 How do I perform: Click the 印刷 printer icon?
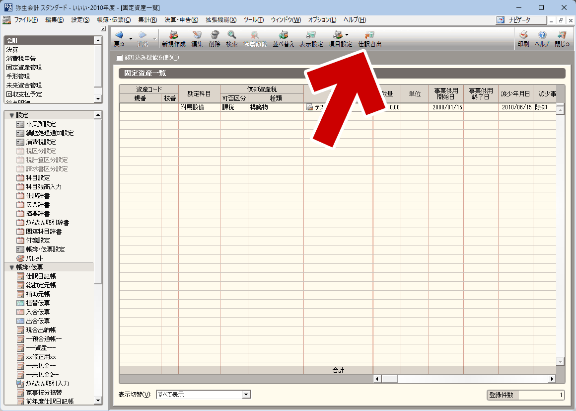point(523,36)
